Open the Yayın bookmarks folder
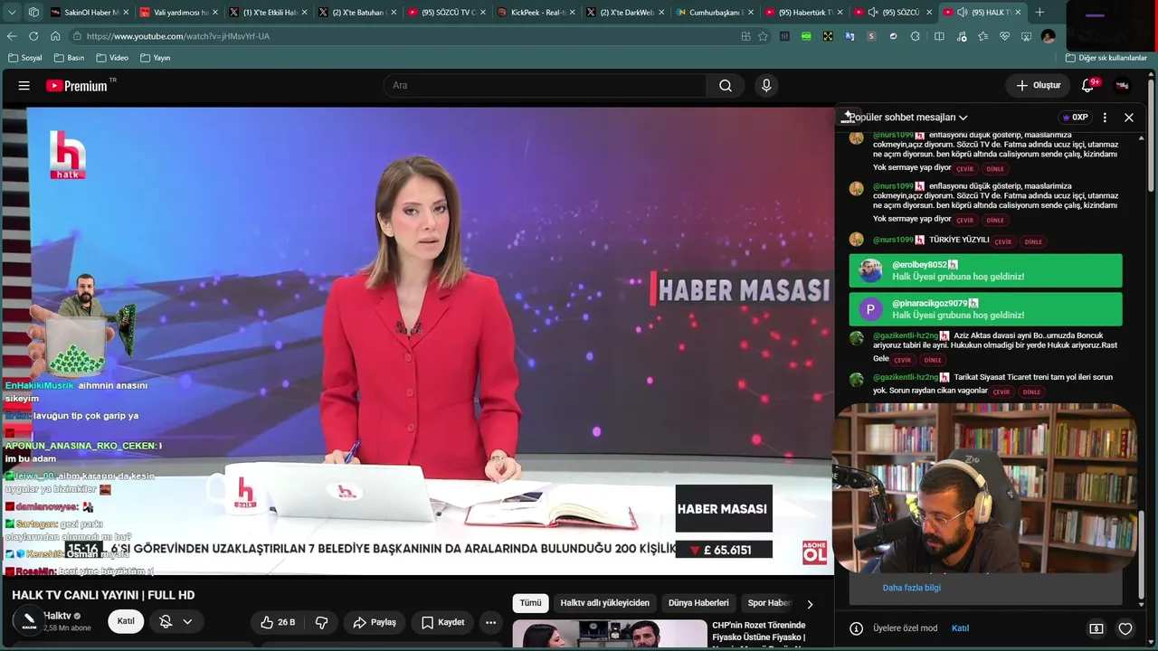Image resolution: width=1158 pixels, height=651 pixels. tap(156, 58)
